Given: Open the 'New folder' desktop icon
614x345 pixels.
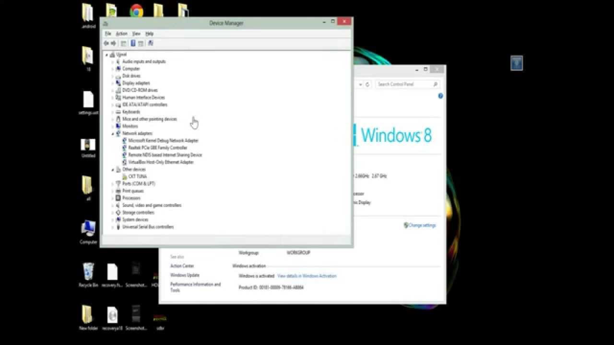Looking at the screenshot, I should coord(88,318).
